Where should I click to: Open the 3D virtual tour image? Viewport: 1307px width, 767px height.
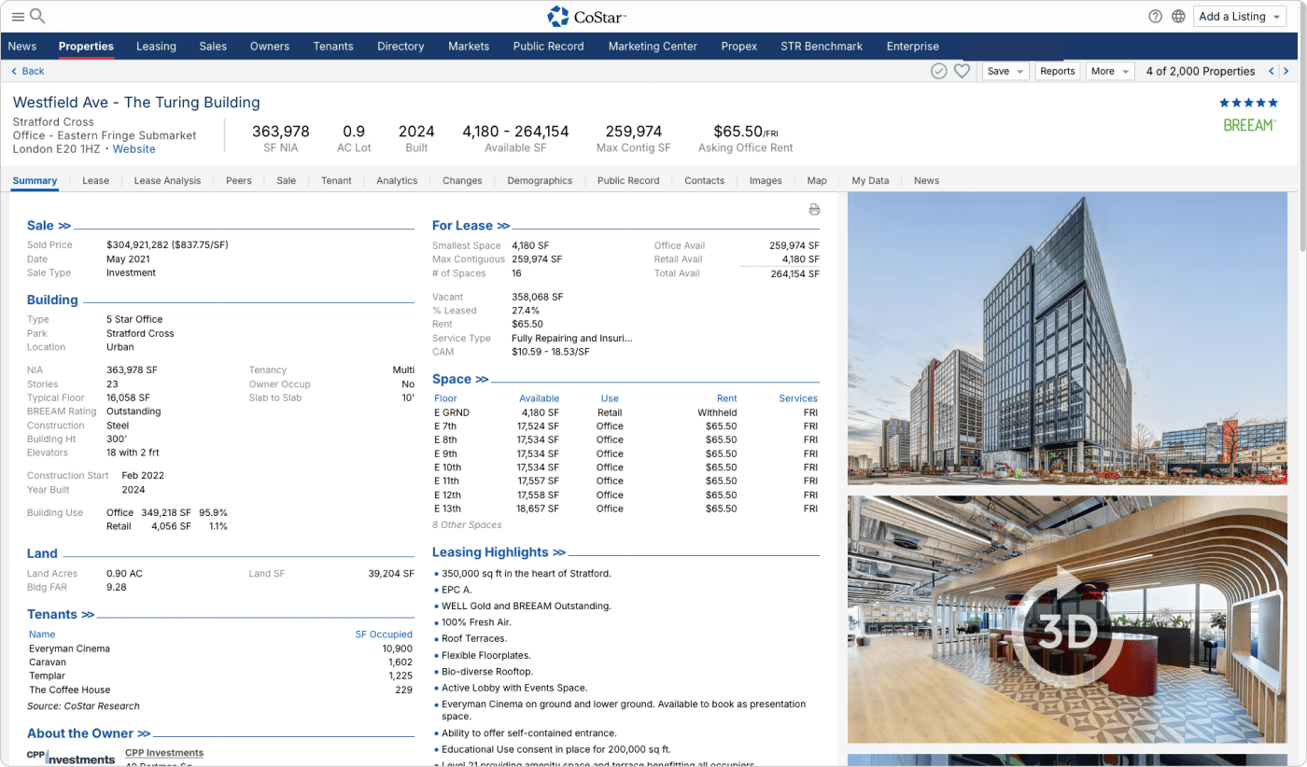click(1067, 620)
